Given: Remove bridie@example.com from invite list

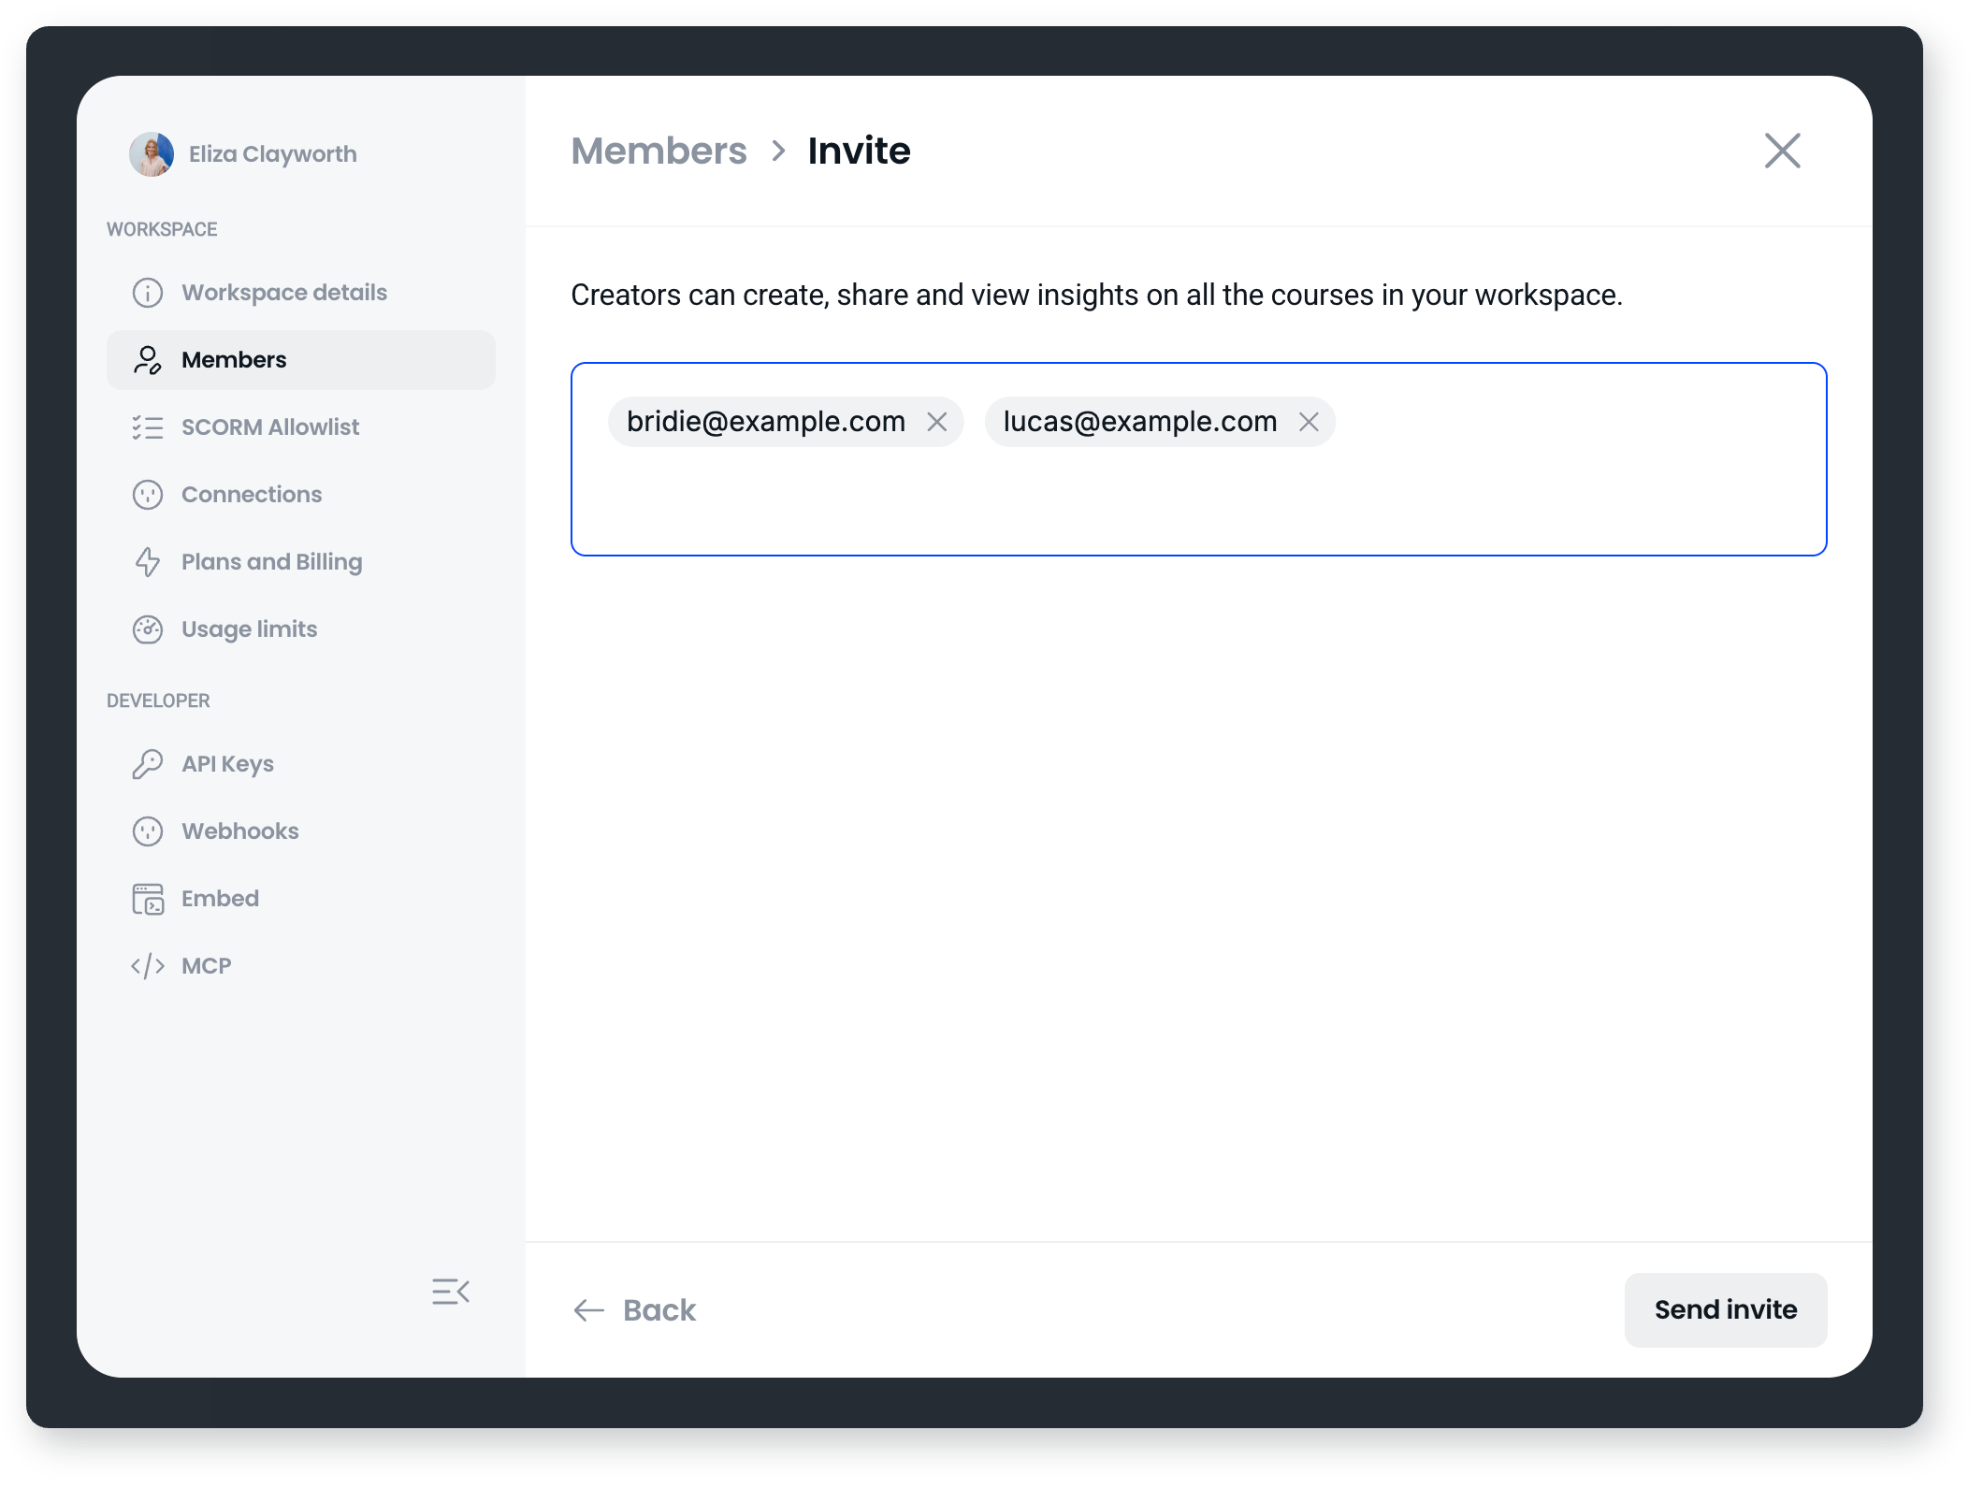Looking at the screenshot, I should tap(937, 422).
